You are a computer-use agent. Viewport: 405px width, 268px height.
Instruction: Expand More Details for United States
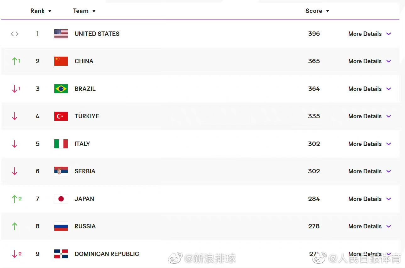[x=369, y=34]
